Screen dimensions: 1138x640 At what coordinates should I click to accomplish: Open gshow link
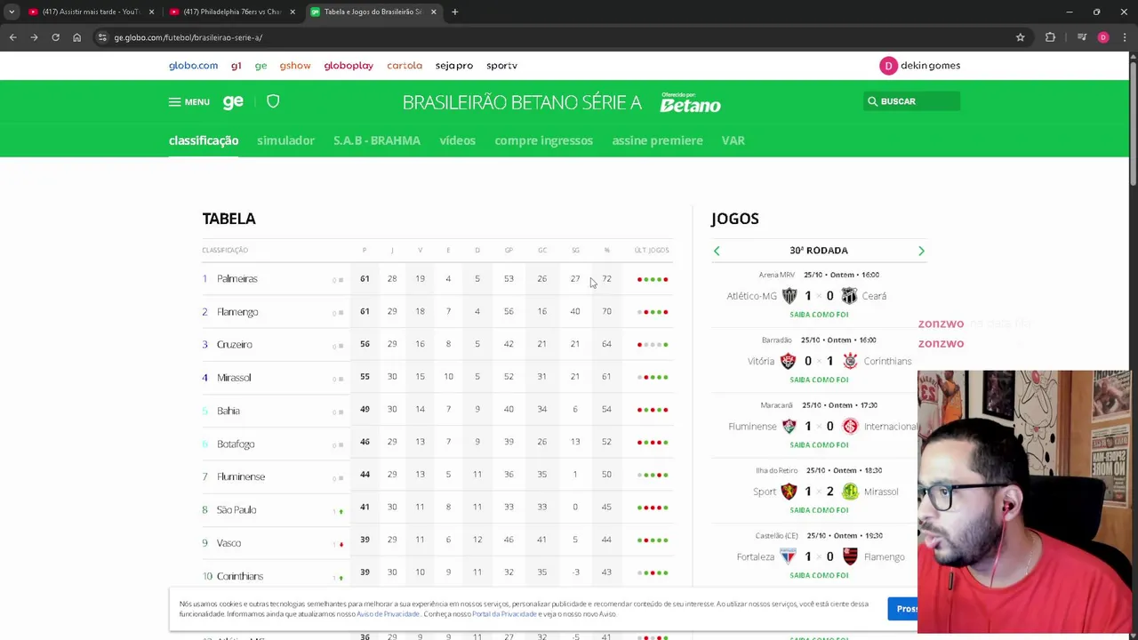295,65
